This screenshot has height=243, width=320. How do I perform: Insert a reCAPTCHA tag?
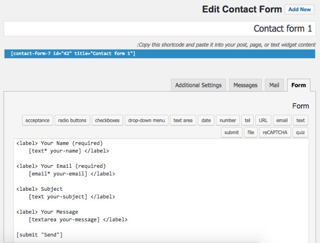[275, 132]
